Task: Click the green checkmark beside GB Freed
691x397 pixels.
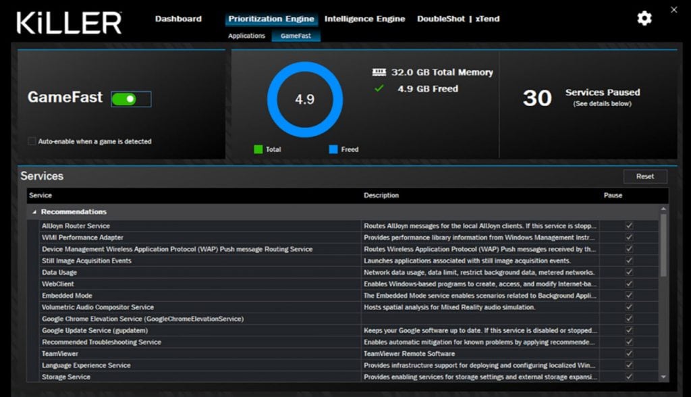Action: 379,88
